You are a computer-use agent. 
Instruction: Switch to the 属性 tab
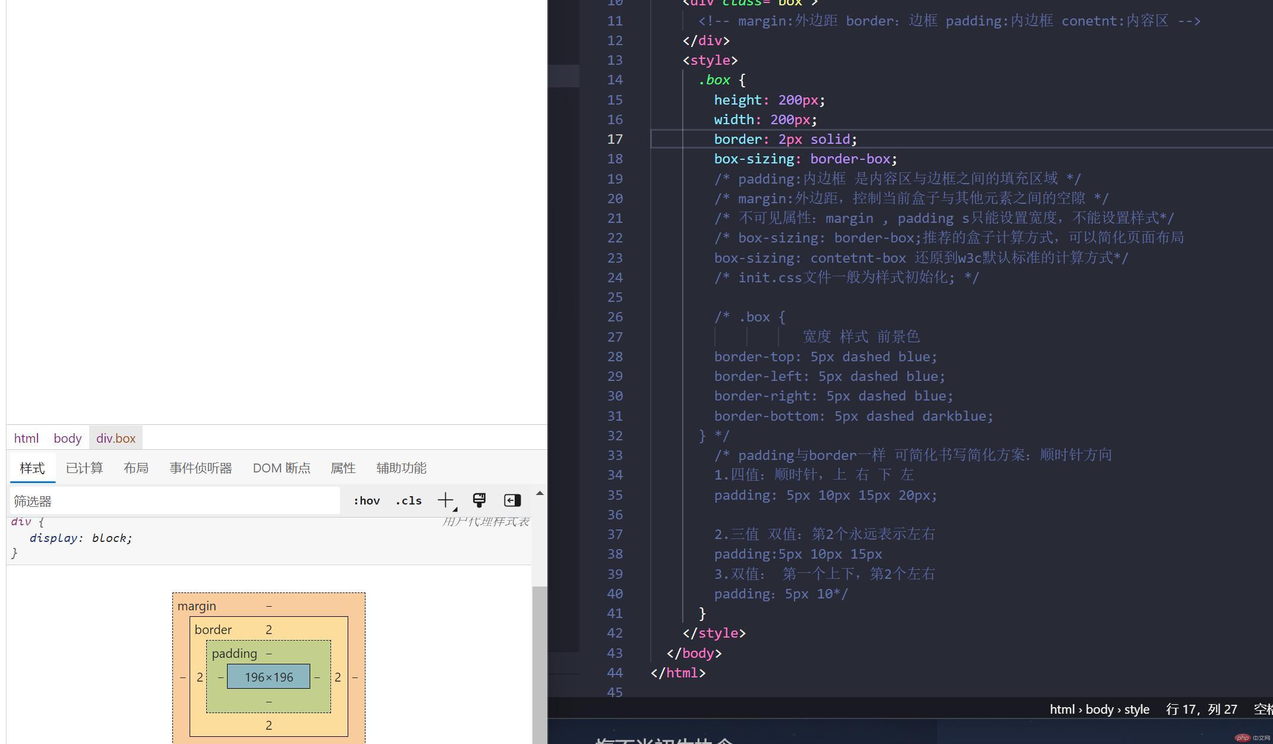tap(343, 468)
